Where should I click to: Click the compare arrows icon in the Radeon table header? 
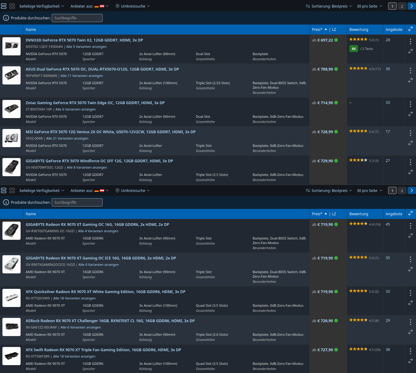(411, 213)
